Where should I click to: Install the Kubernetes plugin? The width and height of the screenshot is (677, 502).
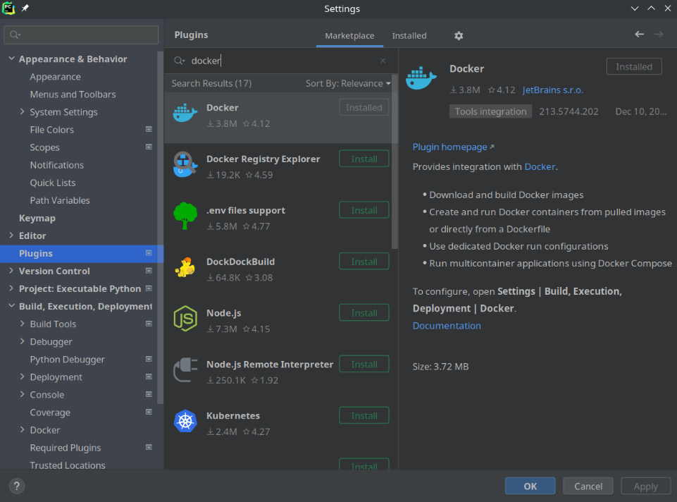(x=364, y=415)
